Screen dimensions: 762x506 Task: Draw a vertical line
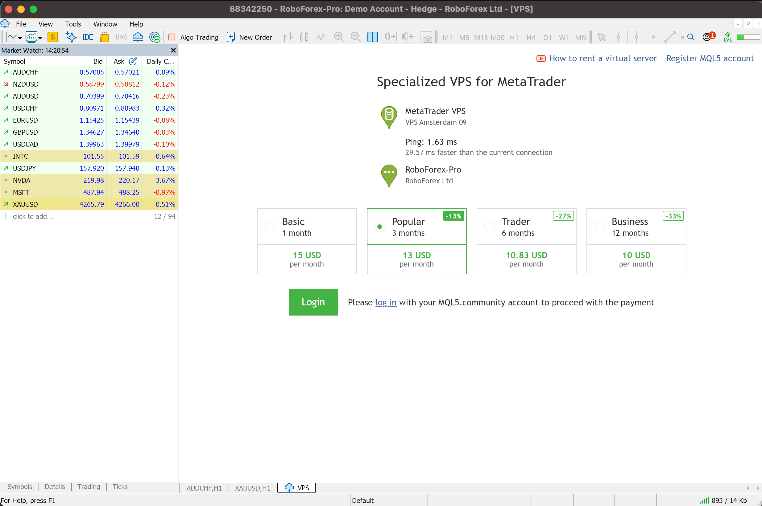[637, 37]
